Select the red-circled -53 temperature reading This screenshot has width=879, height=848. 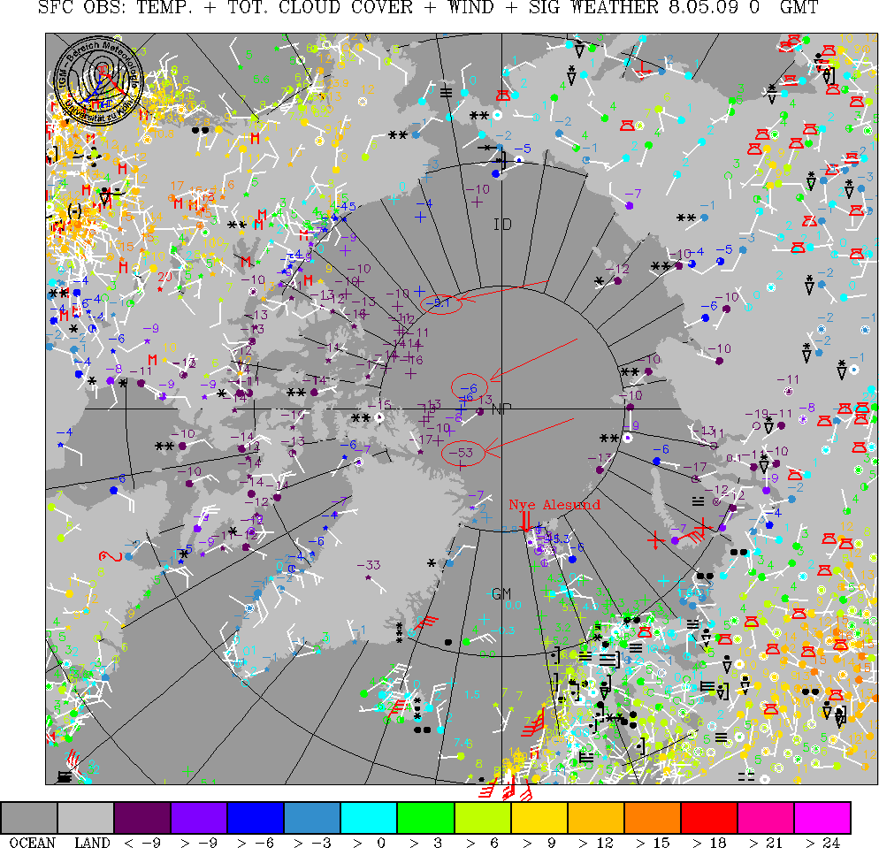[x=461, y=453]
